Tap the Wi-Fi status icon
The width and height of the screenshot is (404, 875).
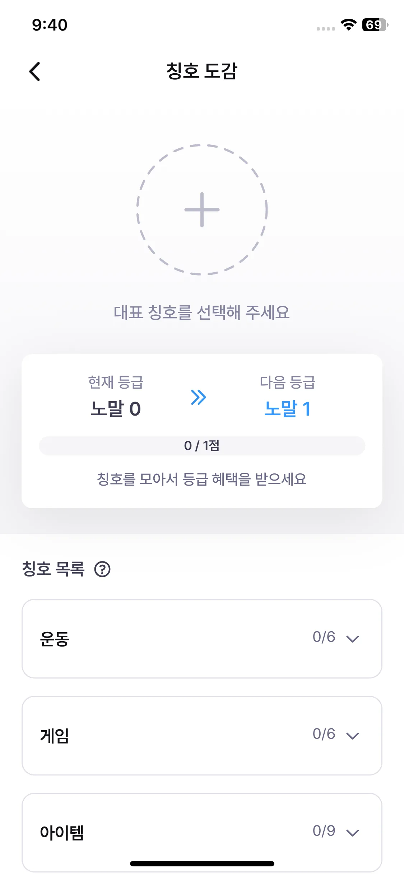tap(348, 24)
